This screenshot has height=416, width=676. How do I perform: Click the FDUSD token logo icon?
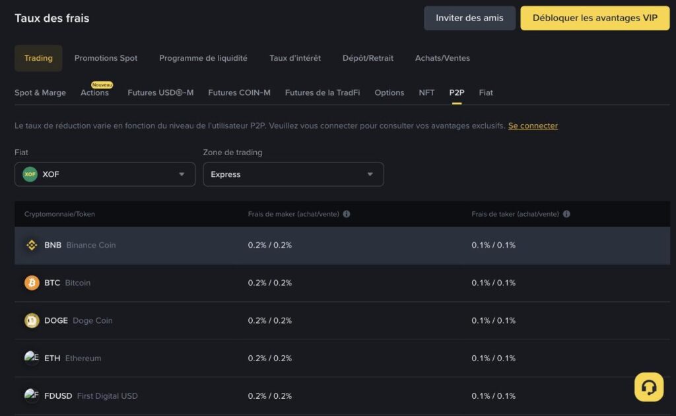(x=32, y=395)
